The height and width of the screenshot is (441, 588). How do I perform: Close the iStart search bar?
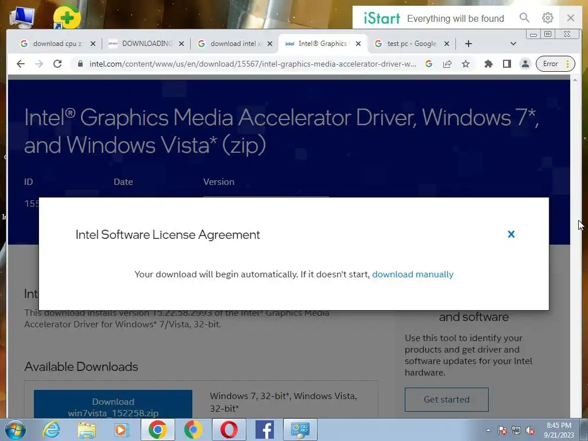pos(571,18)
